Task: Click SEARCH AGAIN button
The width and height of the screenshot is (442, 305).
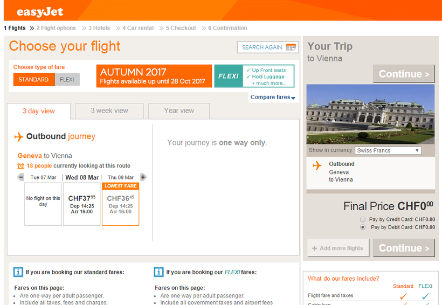Action: point(268,47)
